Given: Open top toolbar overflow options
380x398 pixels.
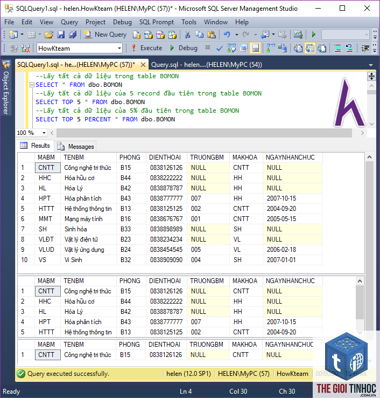Looking at the screenshot, I should point(375,35).
